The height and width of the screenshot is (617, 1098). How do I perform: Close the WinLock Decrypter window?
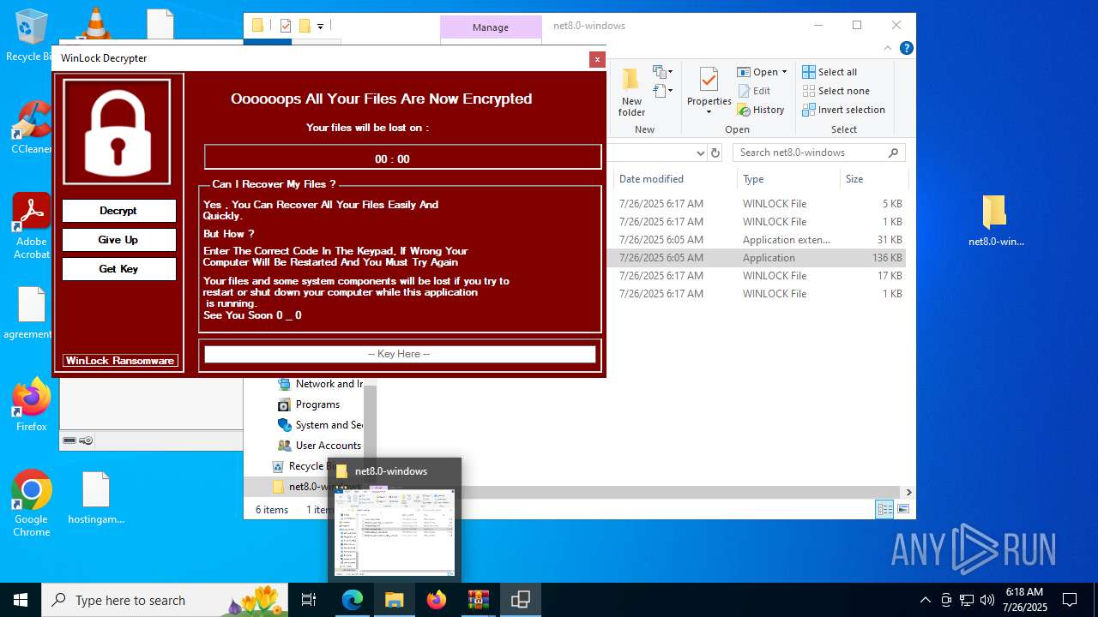[x=597, y=59]
